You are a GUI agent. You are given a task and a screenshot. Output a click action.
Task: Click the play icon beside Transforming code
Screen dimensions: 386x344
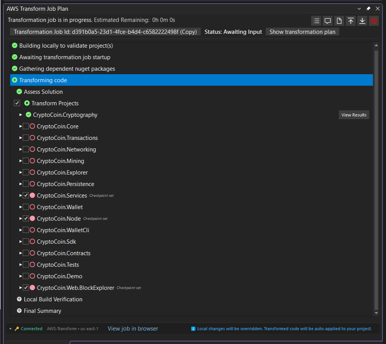tap(15, 80)
